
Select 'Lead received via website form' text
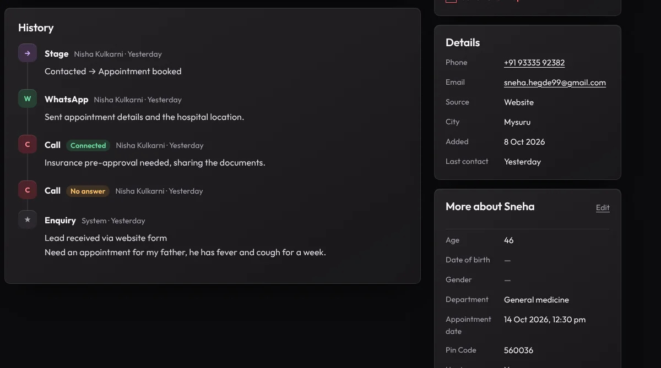(106, 238)
